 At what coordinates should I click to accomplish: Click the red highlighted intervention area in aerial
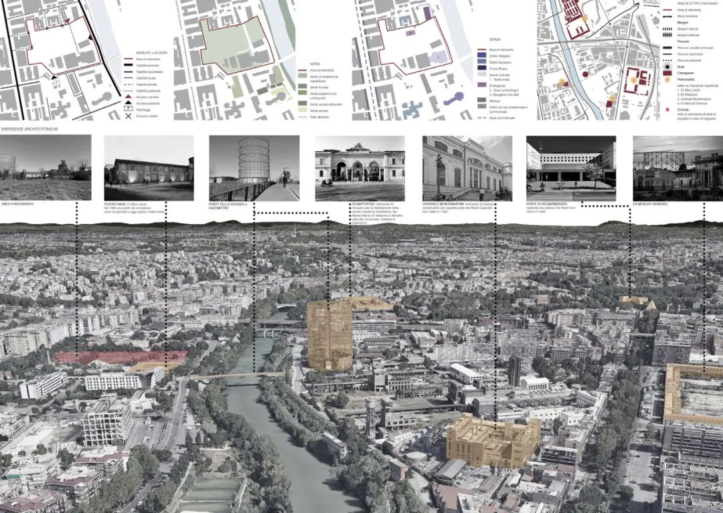click(120, 357)
